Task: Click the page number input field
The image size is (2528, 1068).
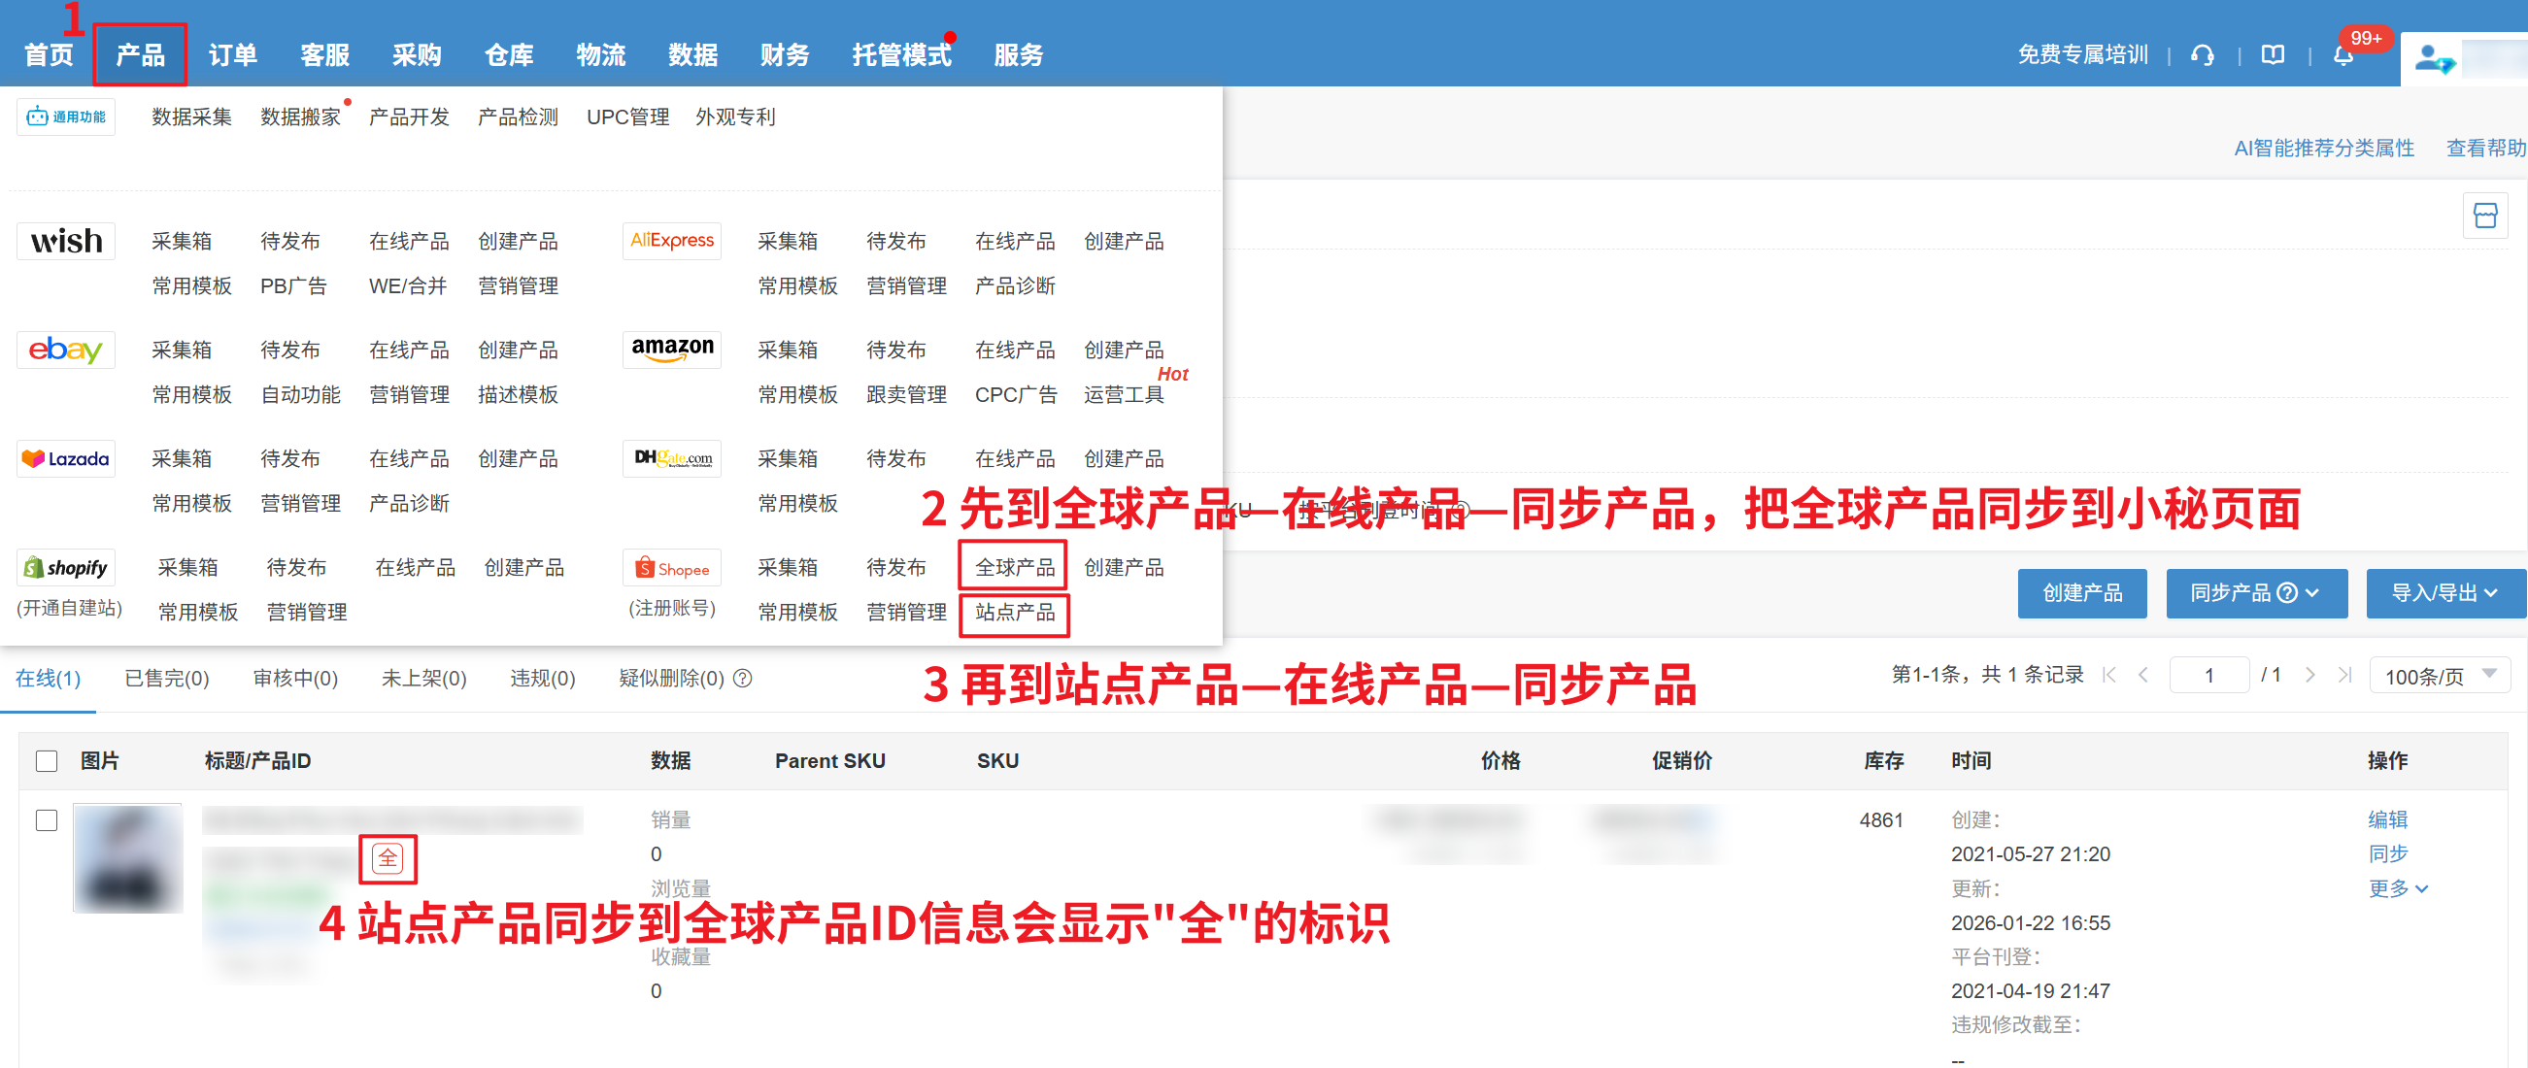Action: point(2208,676)
